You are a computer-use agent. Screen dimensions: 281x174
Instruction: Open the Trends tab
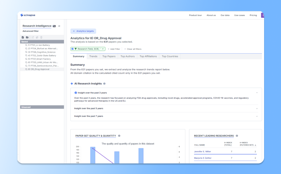coord(93,56)
